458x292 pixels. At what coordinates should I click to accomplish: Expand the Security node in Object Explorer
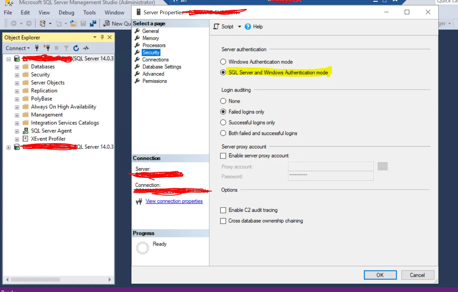[x=17, y=75]
